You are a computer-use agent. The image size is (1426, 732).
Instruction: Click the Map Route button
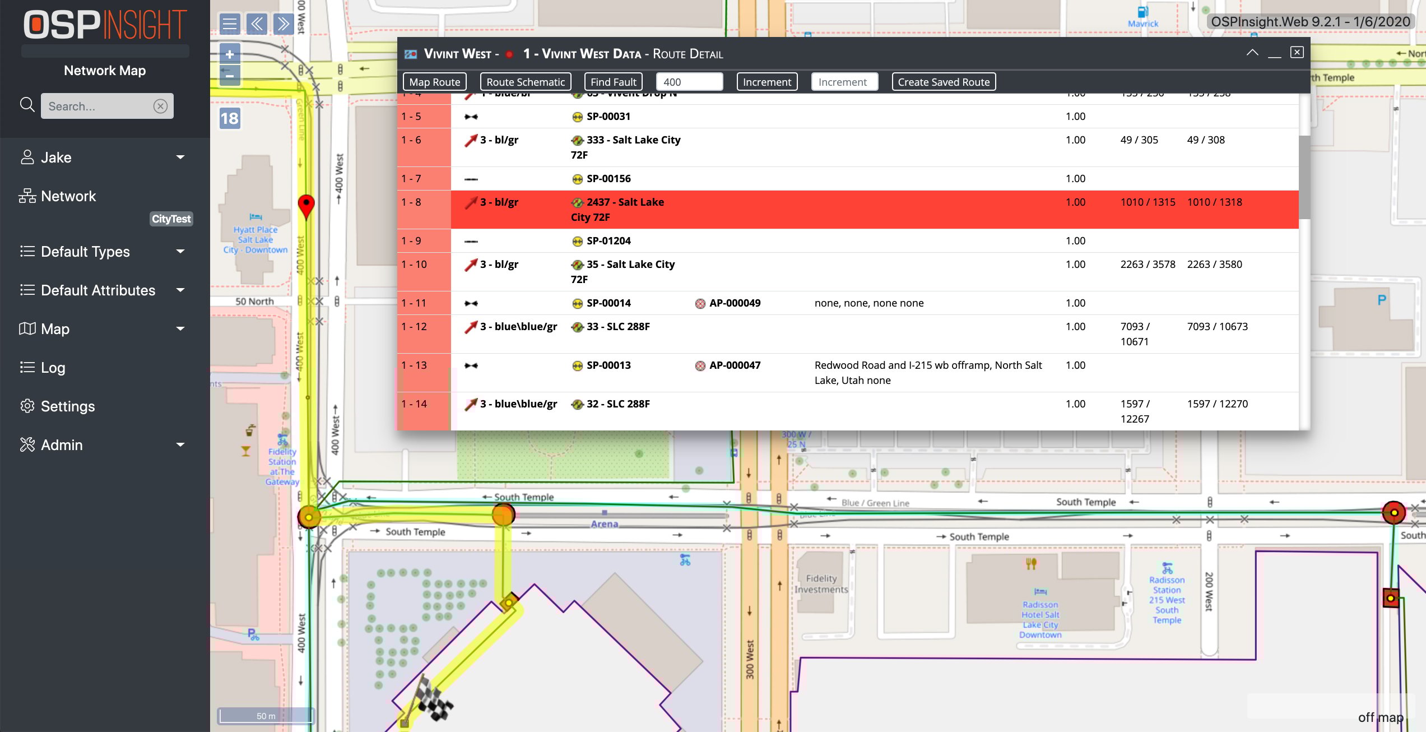pos(434,82)
